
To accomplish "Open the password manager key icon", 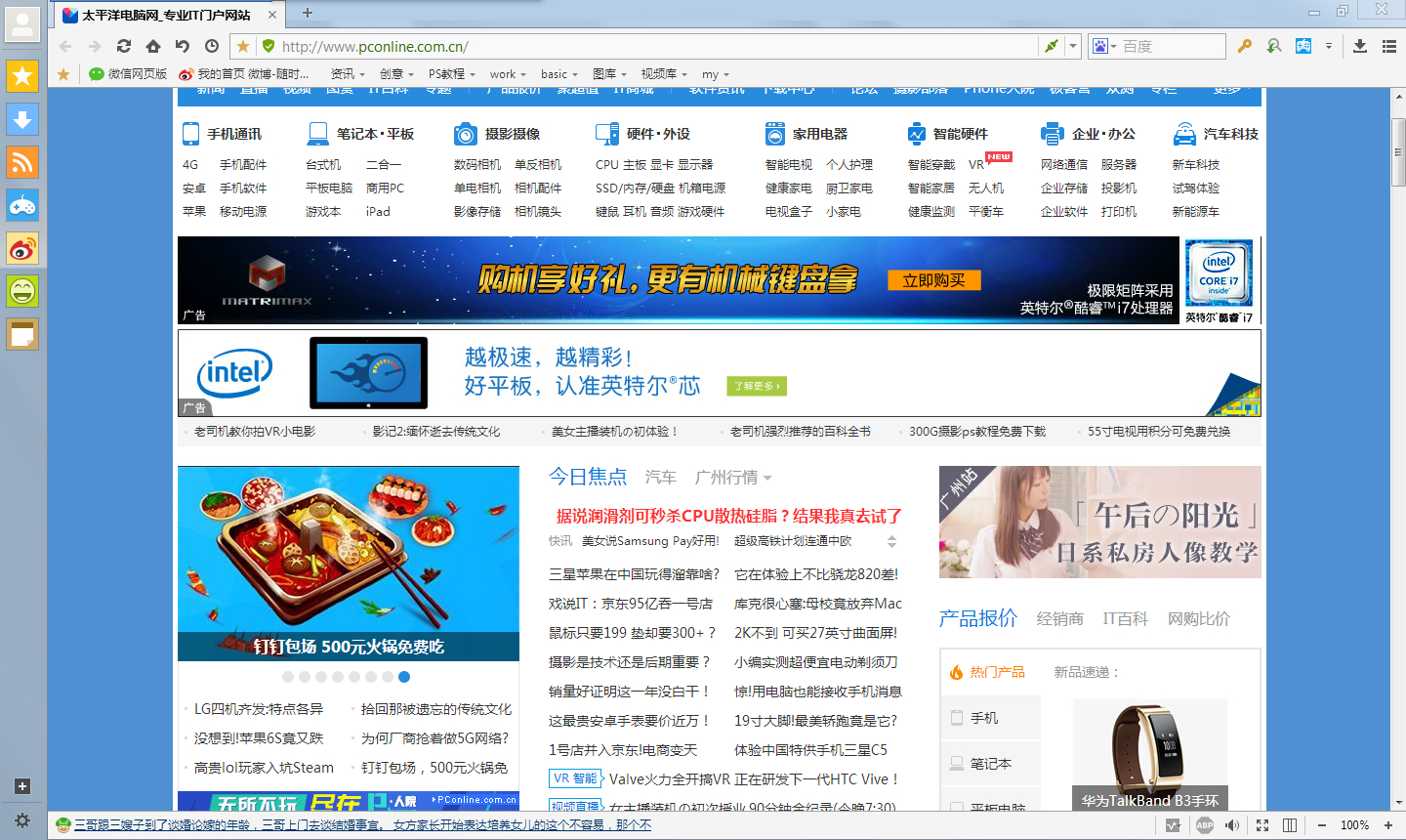I will click(1244, 46).
